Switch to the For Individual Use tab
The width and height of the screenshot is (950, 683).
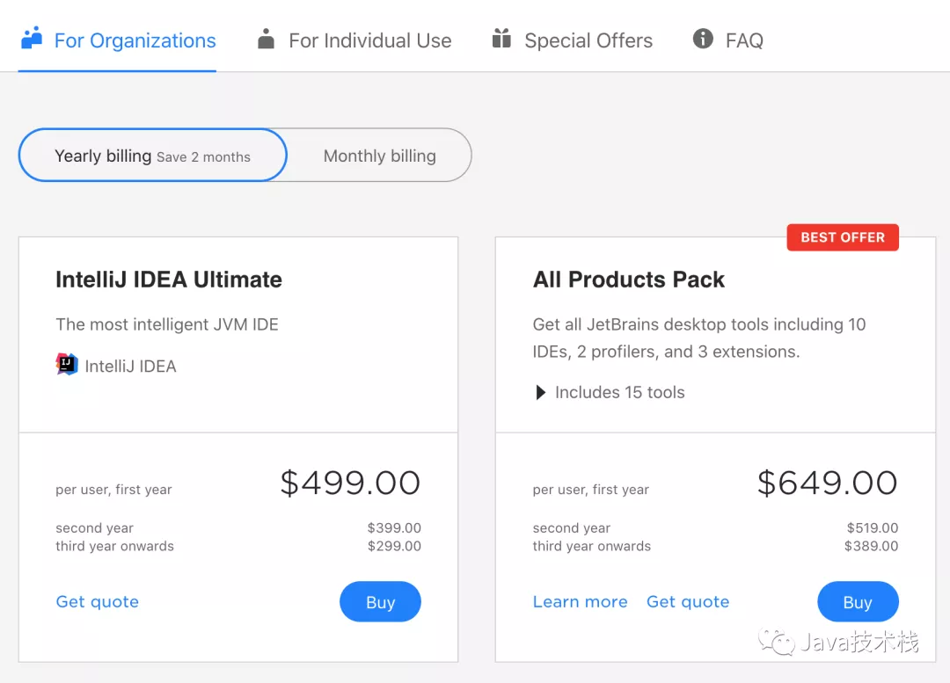click(x=369, y=40)
